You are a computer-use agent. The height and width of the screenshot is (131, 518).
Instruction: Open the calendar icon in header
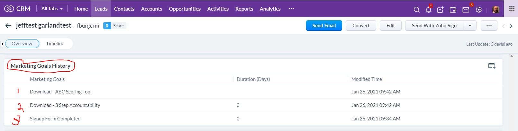(453, 10)
